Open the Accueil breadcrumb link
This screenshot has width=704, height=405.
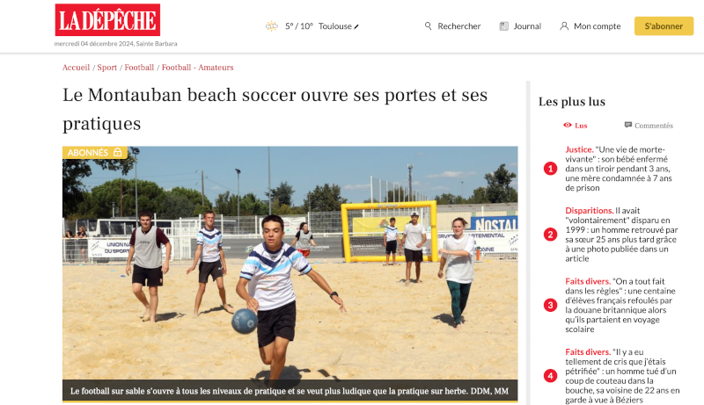click(x=76, y=67)
